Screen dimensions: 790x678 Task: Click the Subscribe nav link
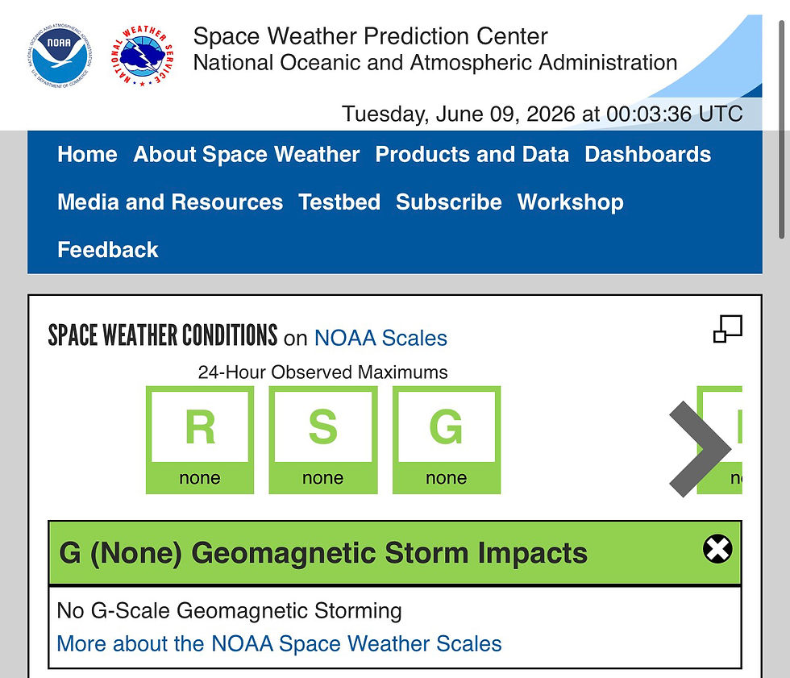point(448,202)
